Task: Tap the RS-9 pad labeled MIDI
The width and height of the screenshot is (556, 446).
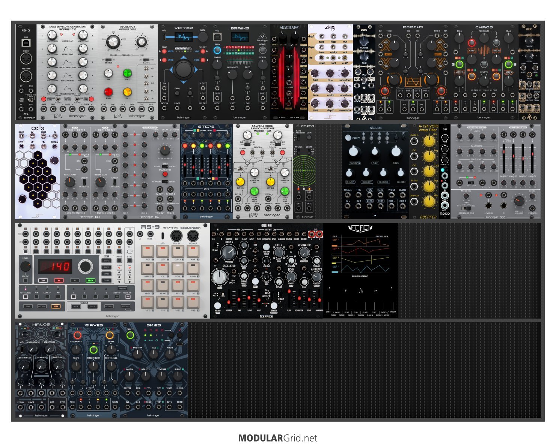Action: [x=148, y=251]
